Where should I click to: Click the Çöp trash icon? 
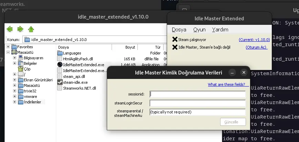point(21,69)
